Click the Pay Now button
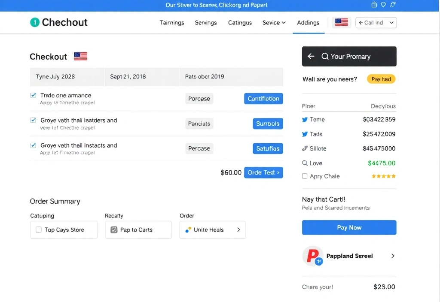The width and height of the screenshot is (440, 302). click(349, 227)
